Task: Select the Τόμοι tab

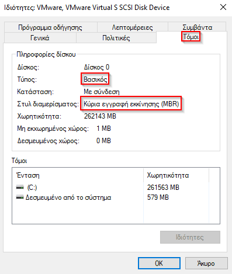Action: tap(191, 37)
